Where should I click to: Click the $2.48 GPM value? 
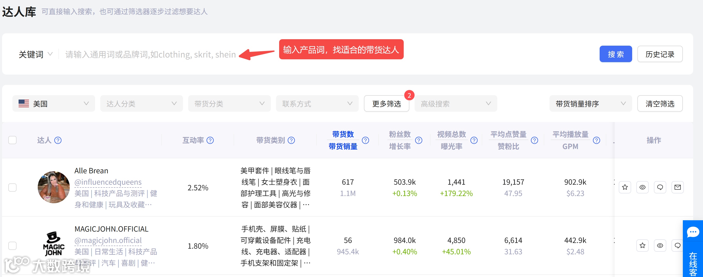(575, 252)
